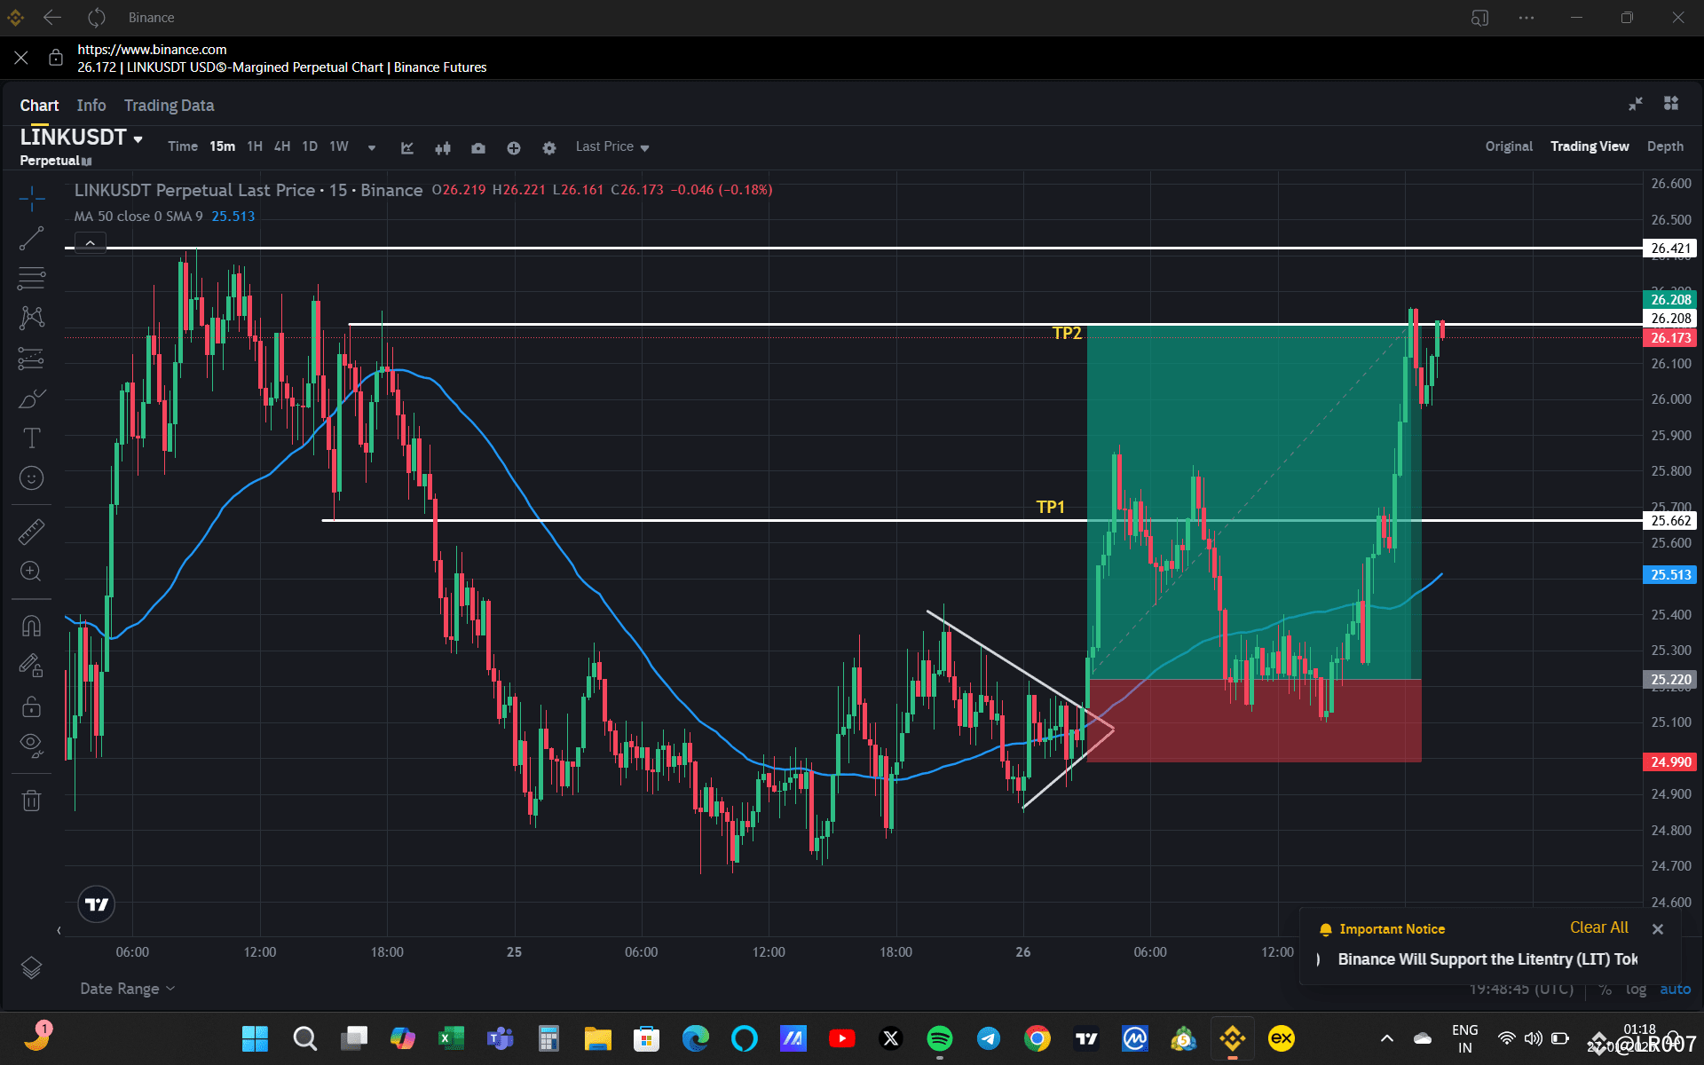1704x1065 pixels.
Task: Open the long position prediction tool
Action: coord(32,359)
